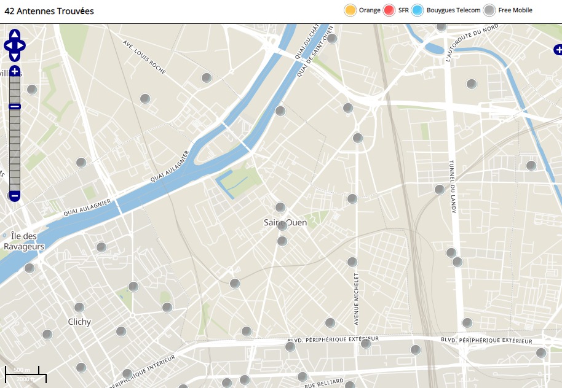Open the antenna marker on Avenue Michelet
The width and height of the screenshot is (562, 388).
click(352, 262)
